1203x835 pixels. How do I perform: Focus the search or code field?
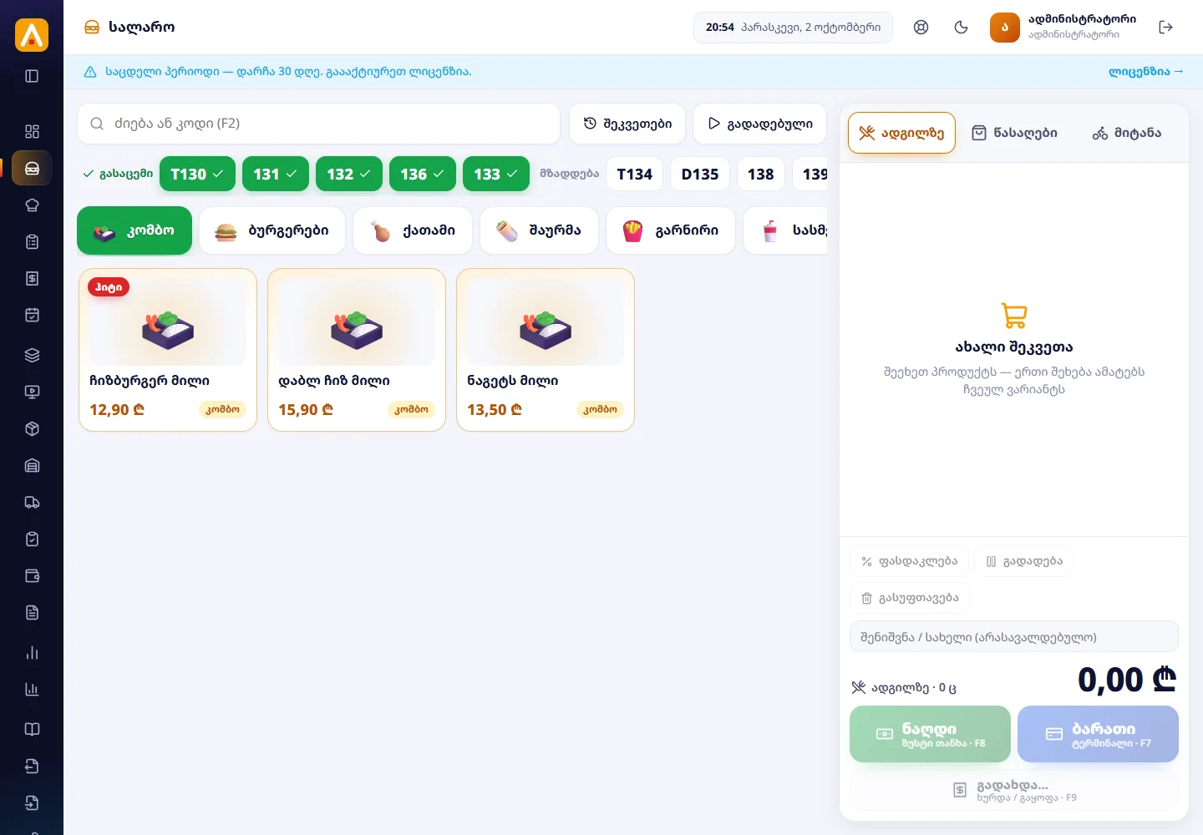(x=318, y=124)
